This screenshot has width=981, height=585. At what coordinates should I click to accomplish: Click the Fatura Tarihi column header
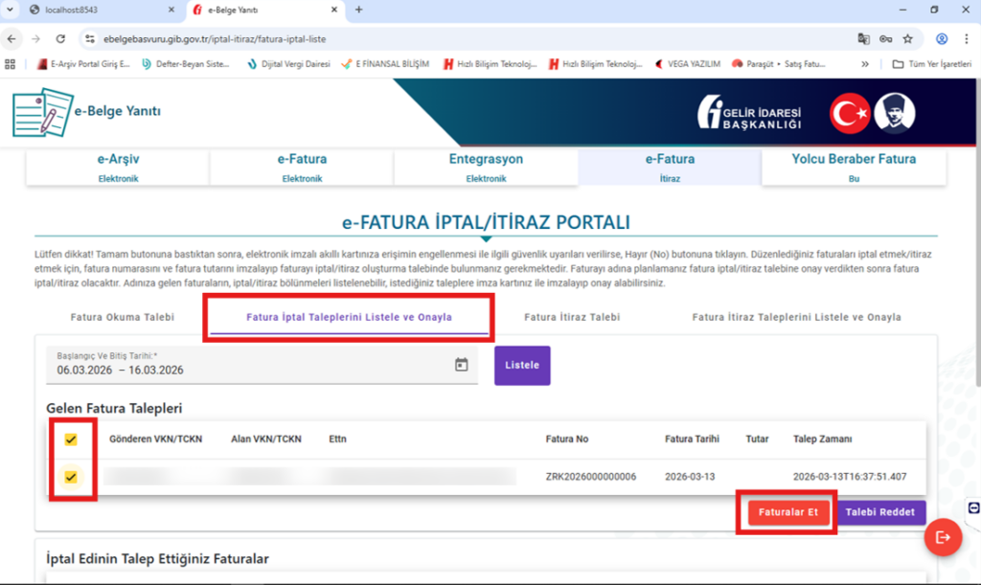[692, 439]
